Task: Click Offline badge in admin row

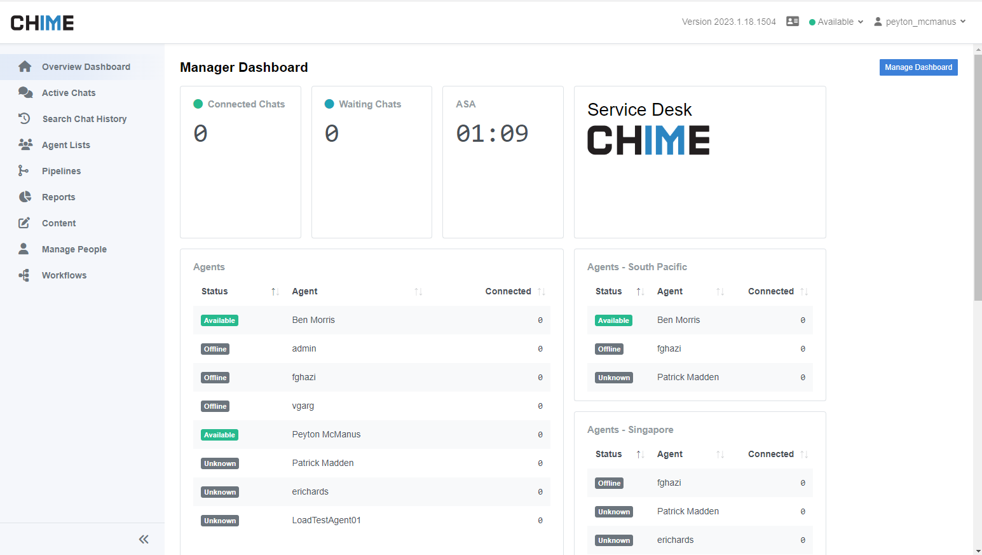Action: tap(215, 349)
